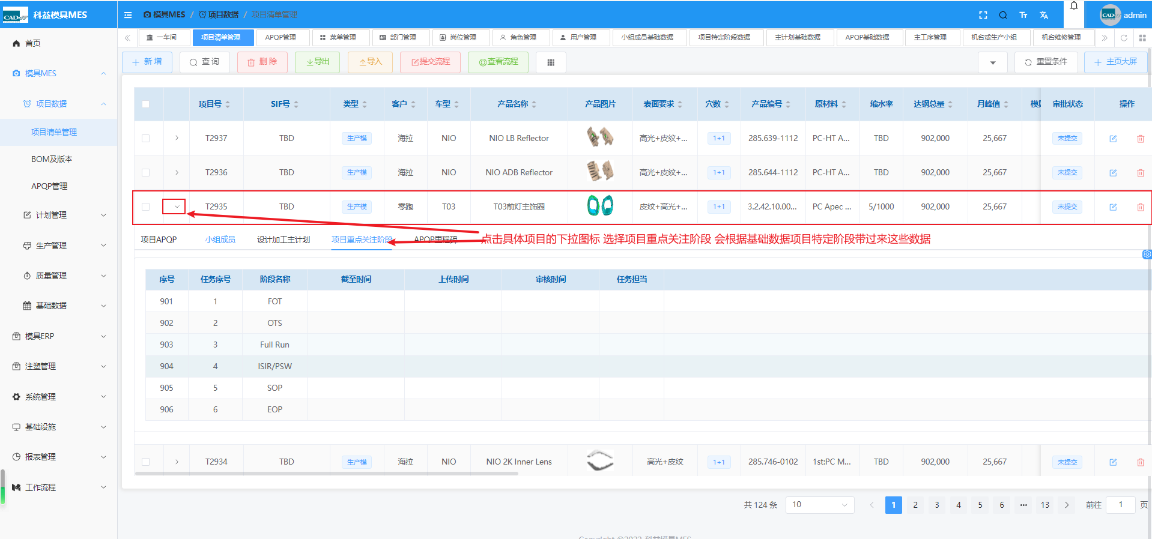Click the tab bar left double-arrow

click(127, 37)
